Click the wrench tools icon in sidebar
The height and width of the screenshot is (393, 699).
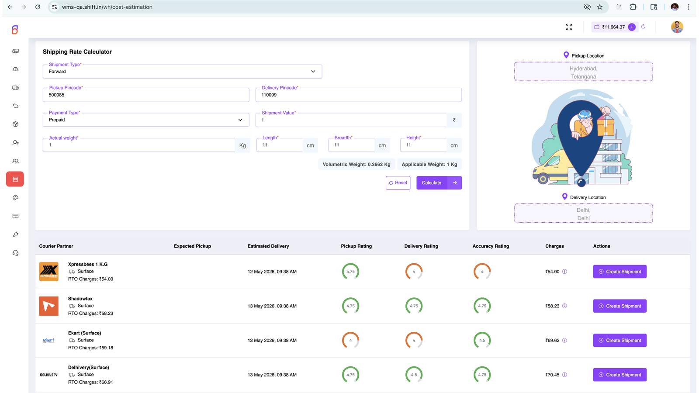(x=15, y=234)
